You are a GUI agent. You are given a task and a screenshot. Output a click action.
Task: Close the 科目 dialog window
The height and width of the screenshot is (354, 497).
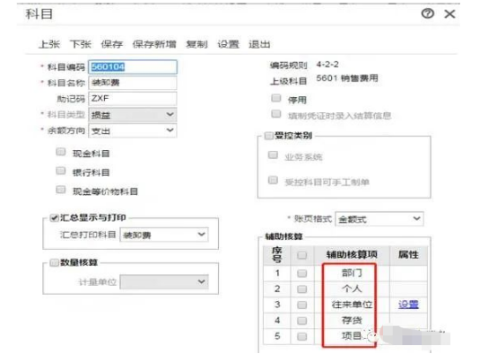[x=449, y=14]
